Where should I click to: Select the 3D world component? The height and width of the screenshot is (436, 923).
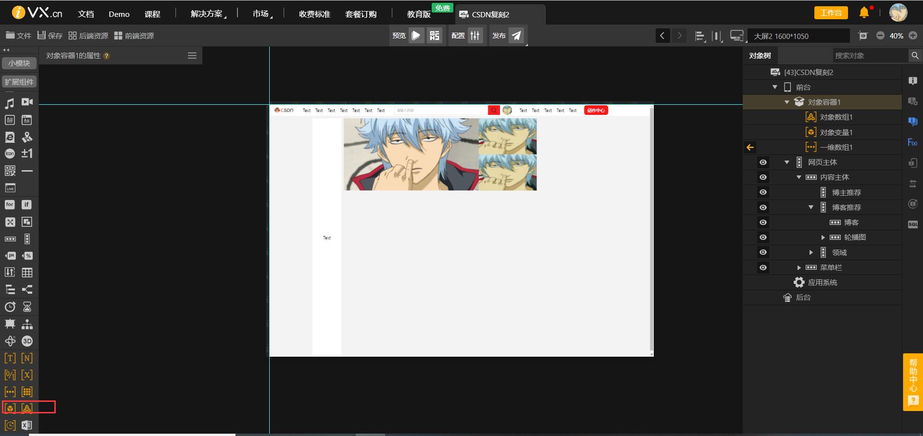coord(27,341)
